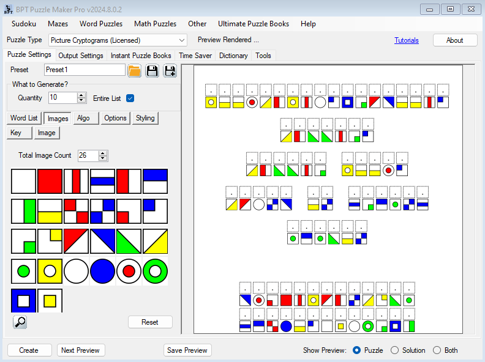This screenshot has width=485, height=362.
Task: Click the save preset floppy disk icon
Action: pos(152,70)
